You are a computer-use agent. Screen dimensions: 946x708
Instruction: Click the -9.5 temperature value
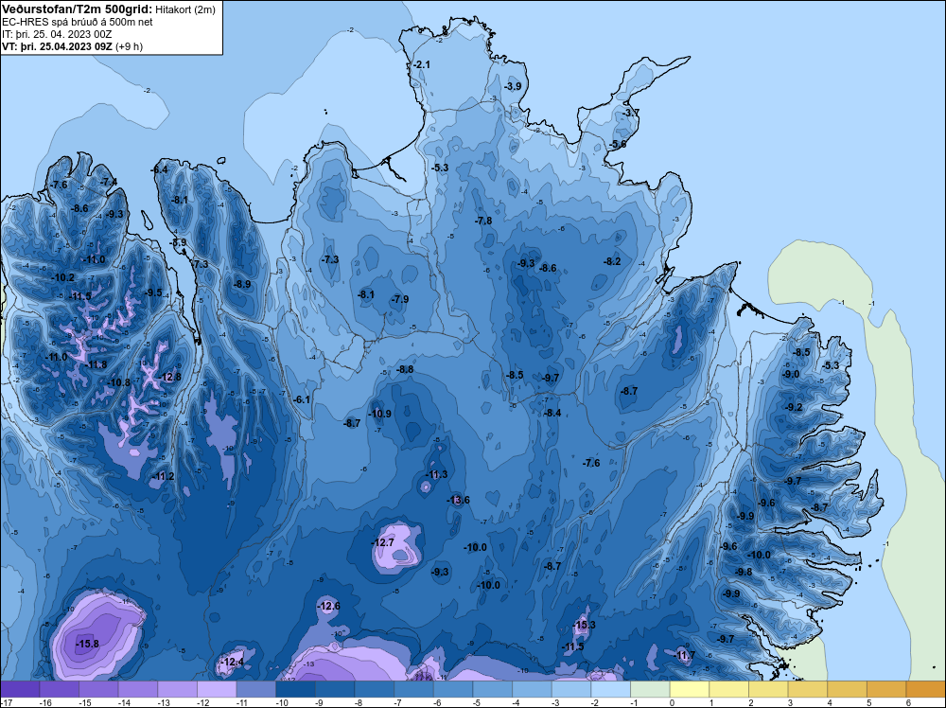coord(153,292)
